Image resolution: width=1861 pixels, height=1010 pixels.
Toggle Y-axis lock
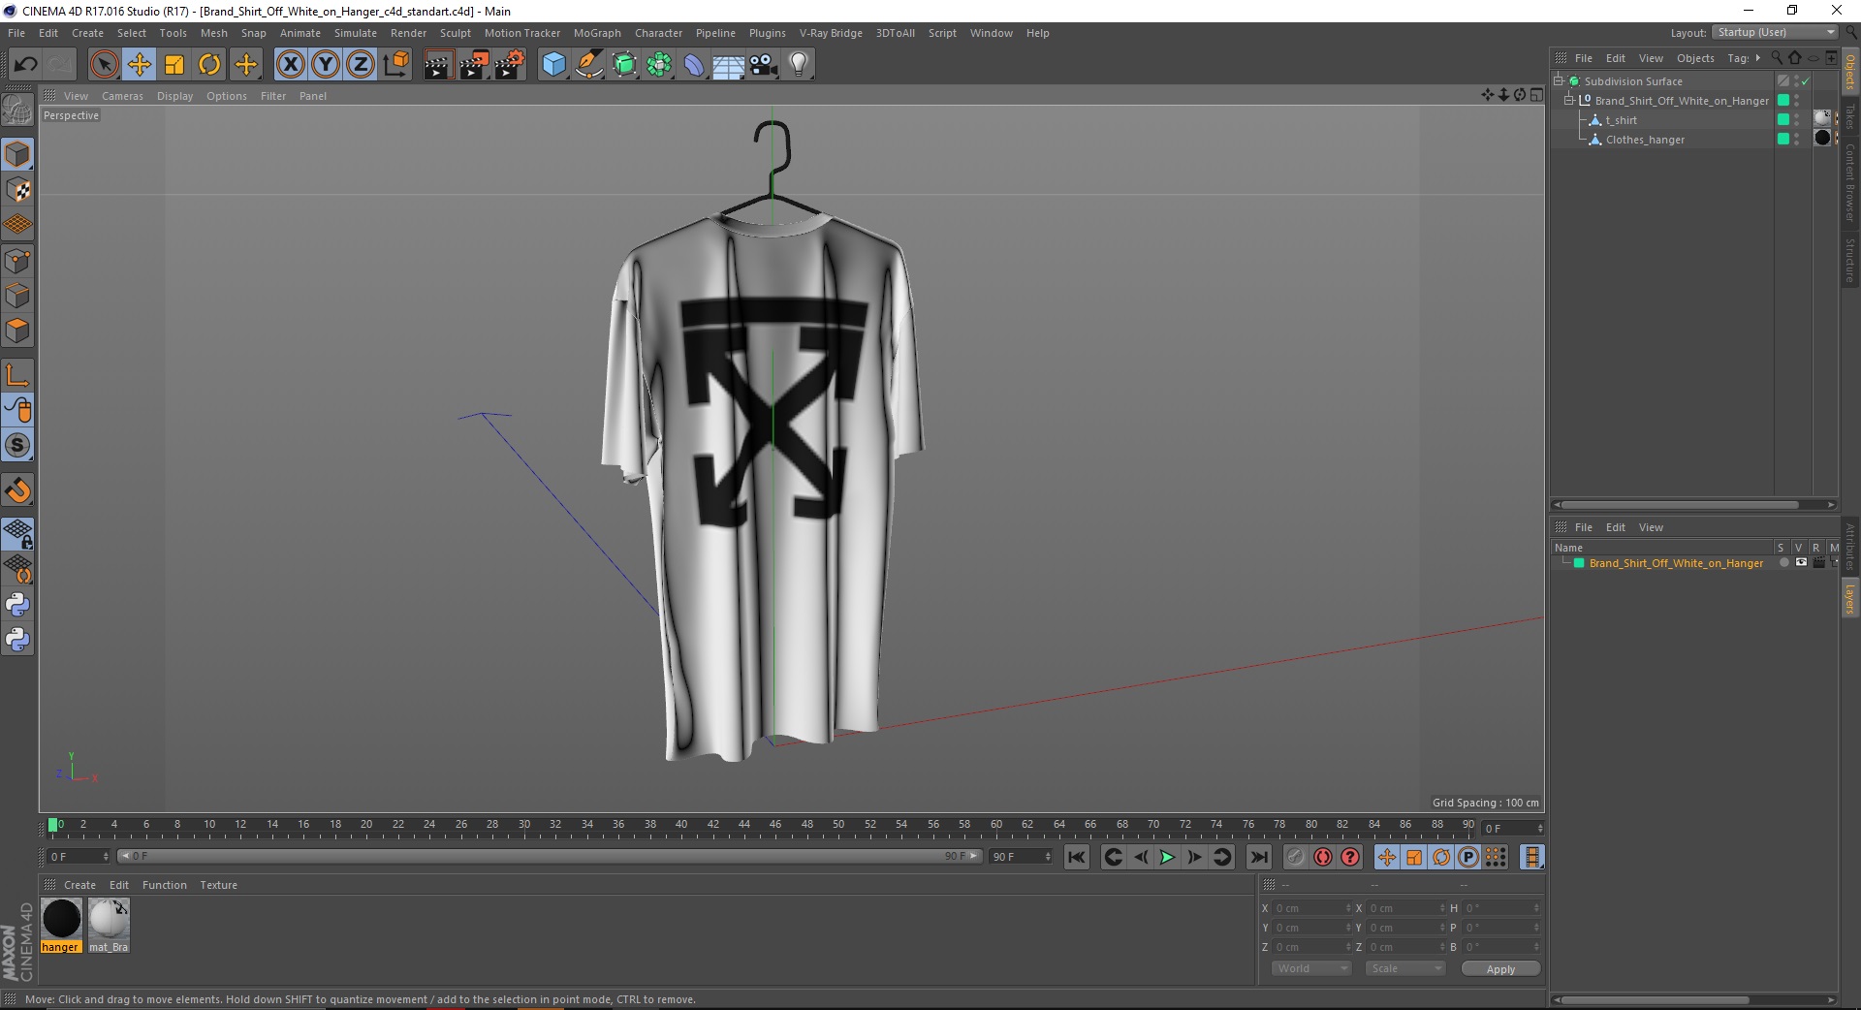point(326,65)
